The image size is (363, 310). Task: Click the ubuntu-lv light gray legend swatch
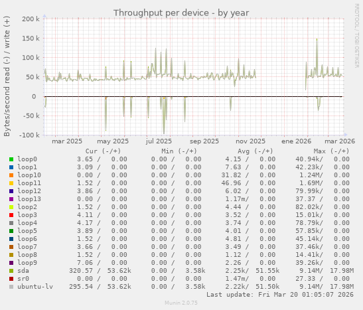[11, 287]
